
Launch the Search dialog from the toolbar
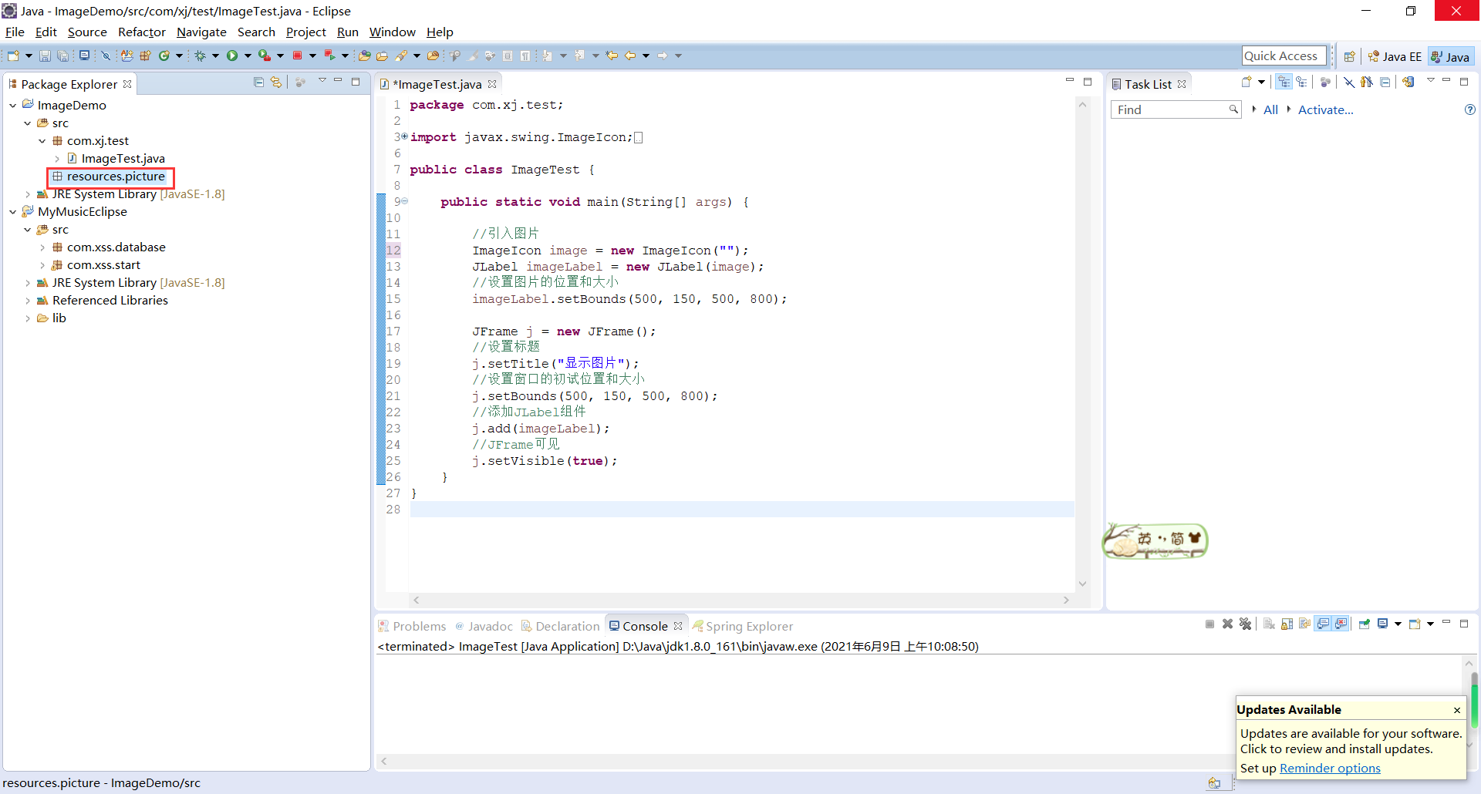point(401,56)
